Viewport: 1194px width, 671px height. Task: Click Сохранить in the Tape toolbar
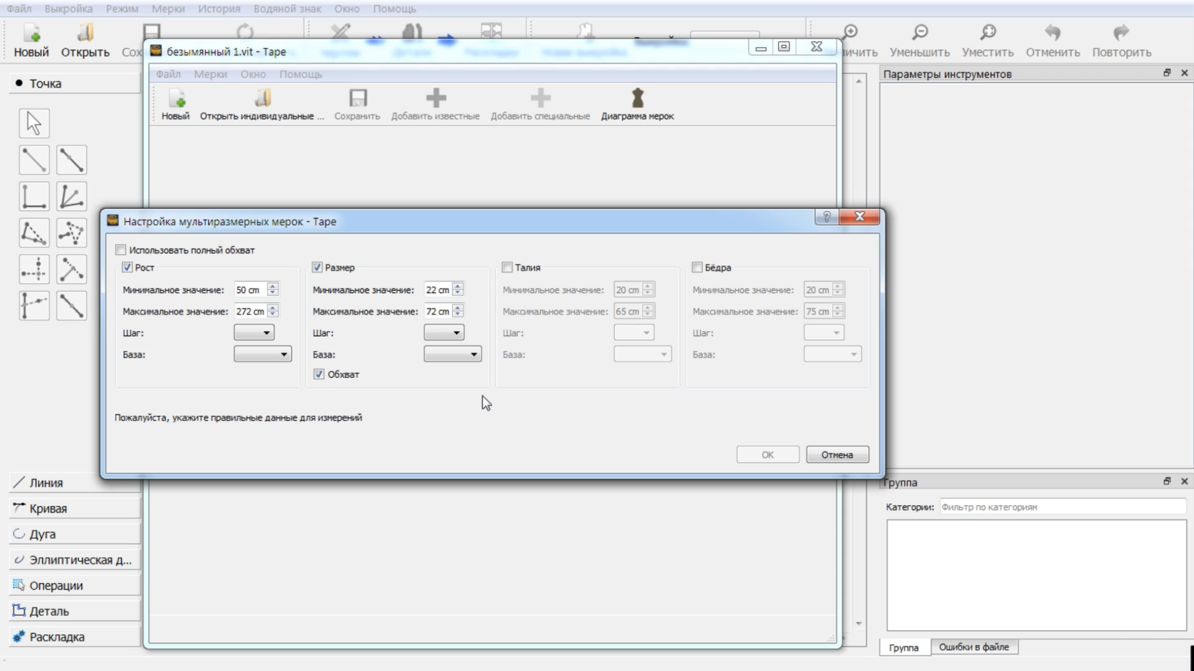point(357,104)
